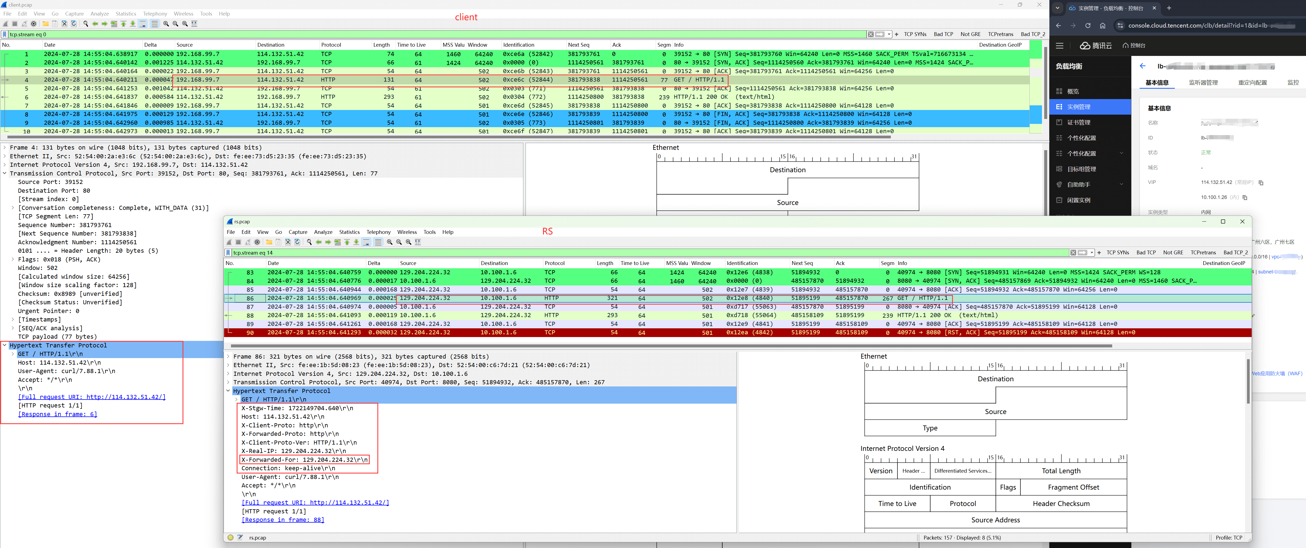Click TCP SYNs filter button in client.pcap
This screenshot has width=1306, height=548.
(x=915, y=34)
